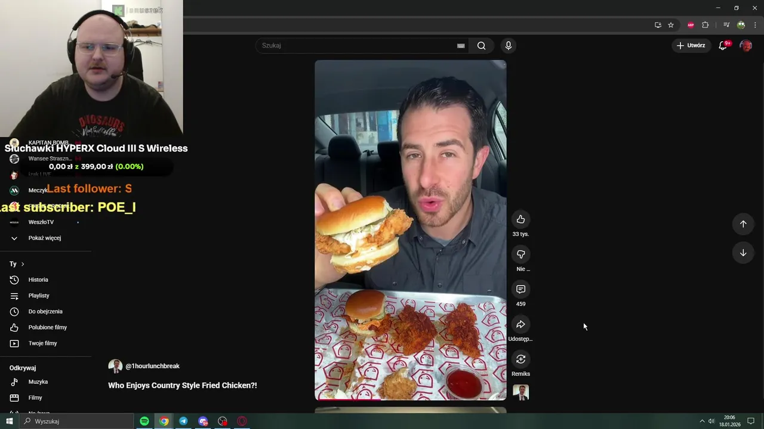
Task: Open the YouTube account avatar menu
Action: tap(745, 45)
